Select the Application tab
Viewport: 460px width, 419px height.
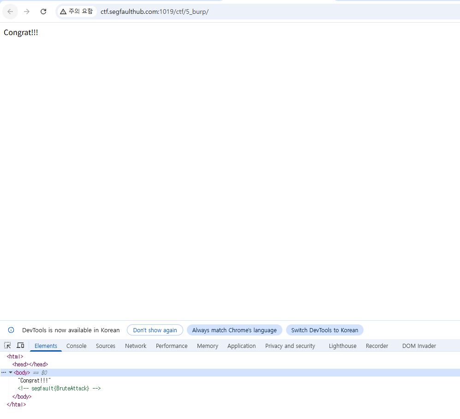241,346
